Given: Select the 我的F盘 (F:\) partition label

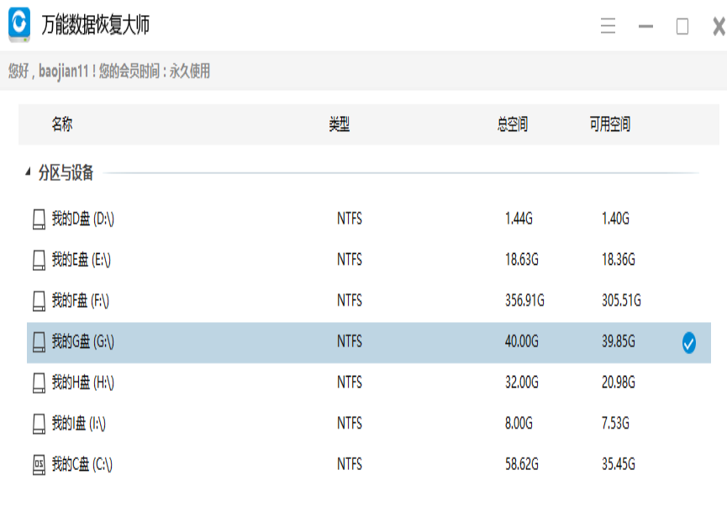Looking at the screenshot, I should coord(81,301).
